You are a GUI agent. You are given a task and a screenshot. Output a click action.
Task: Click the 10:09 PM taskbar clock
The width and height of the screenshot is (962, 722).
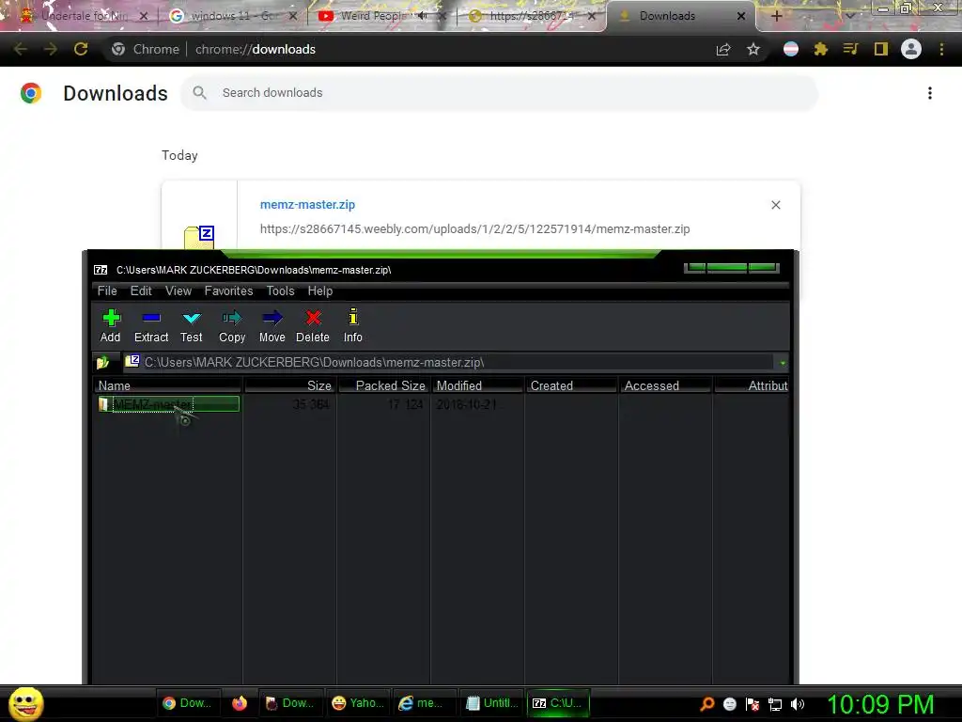(x=881, y=704)
